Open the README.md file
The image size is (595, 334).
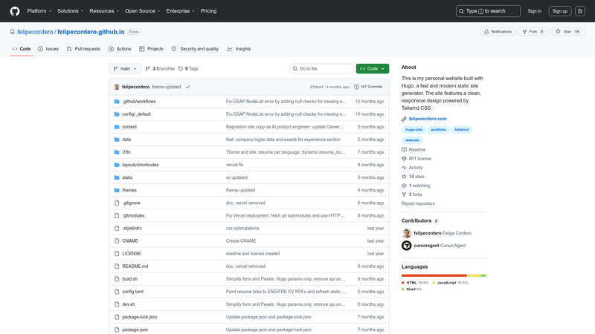[x=135, y=266]
